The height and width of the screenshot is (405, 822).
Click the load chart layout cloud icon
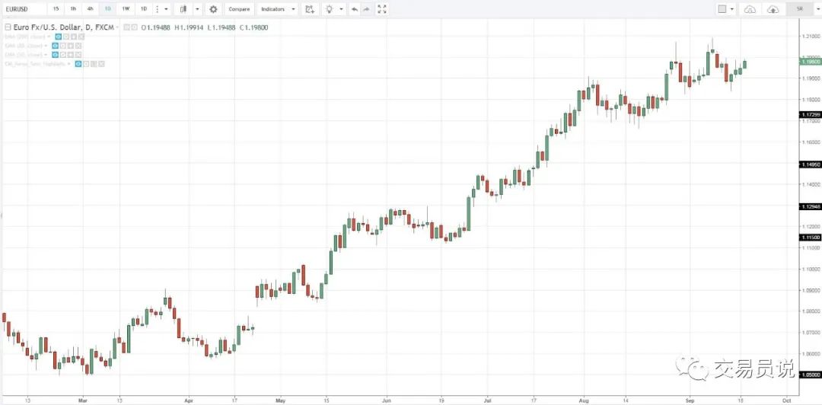click(750, 9)
